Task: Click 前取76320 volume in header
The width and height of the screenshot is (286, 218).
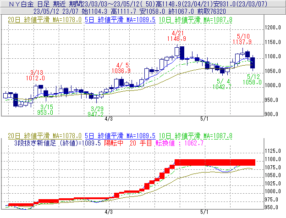Action: click(212, 11)
